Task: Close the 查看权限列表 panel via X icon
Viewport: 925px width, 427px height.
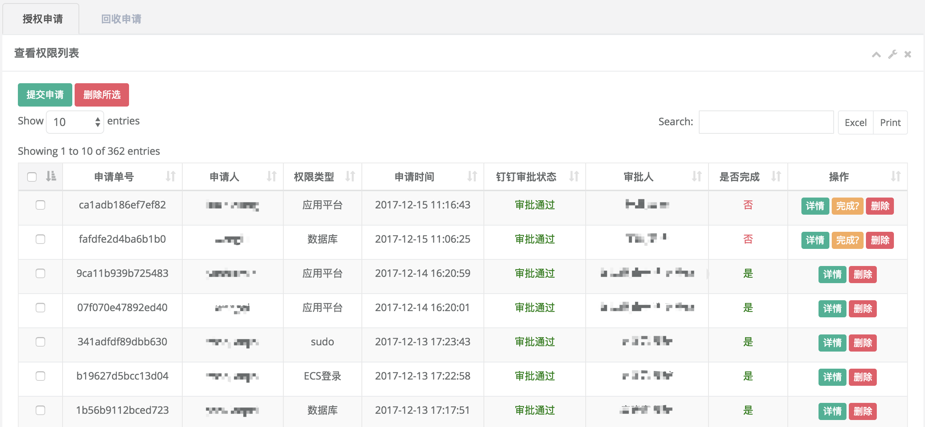Action: point(908,54)
